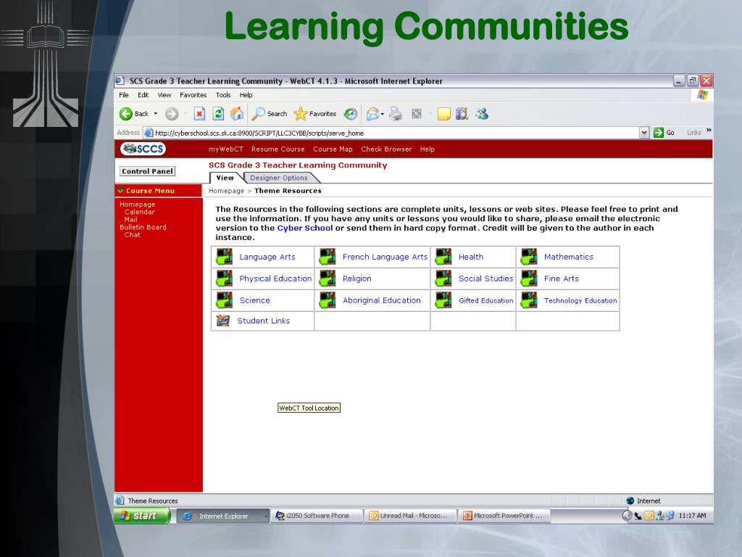Open the Edit menu
Viewport: 742px width, 557px height.
(143, 95)
